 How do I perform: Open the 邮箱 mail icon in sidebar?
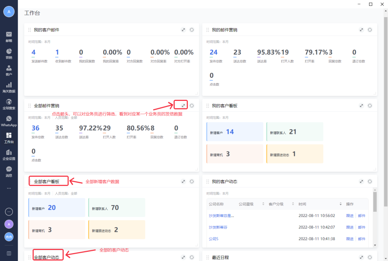pyautogui.click(x=9, y=36)
